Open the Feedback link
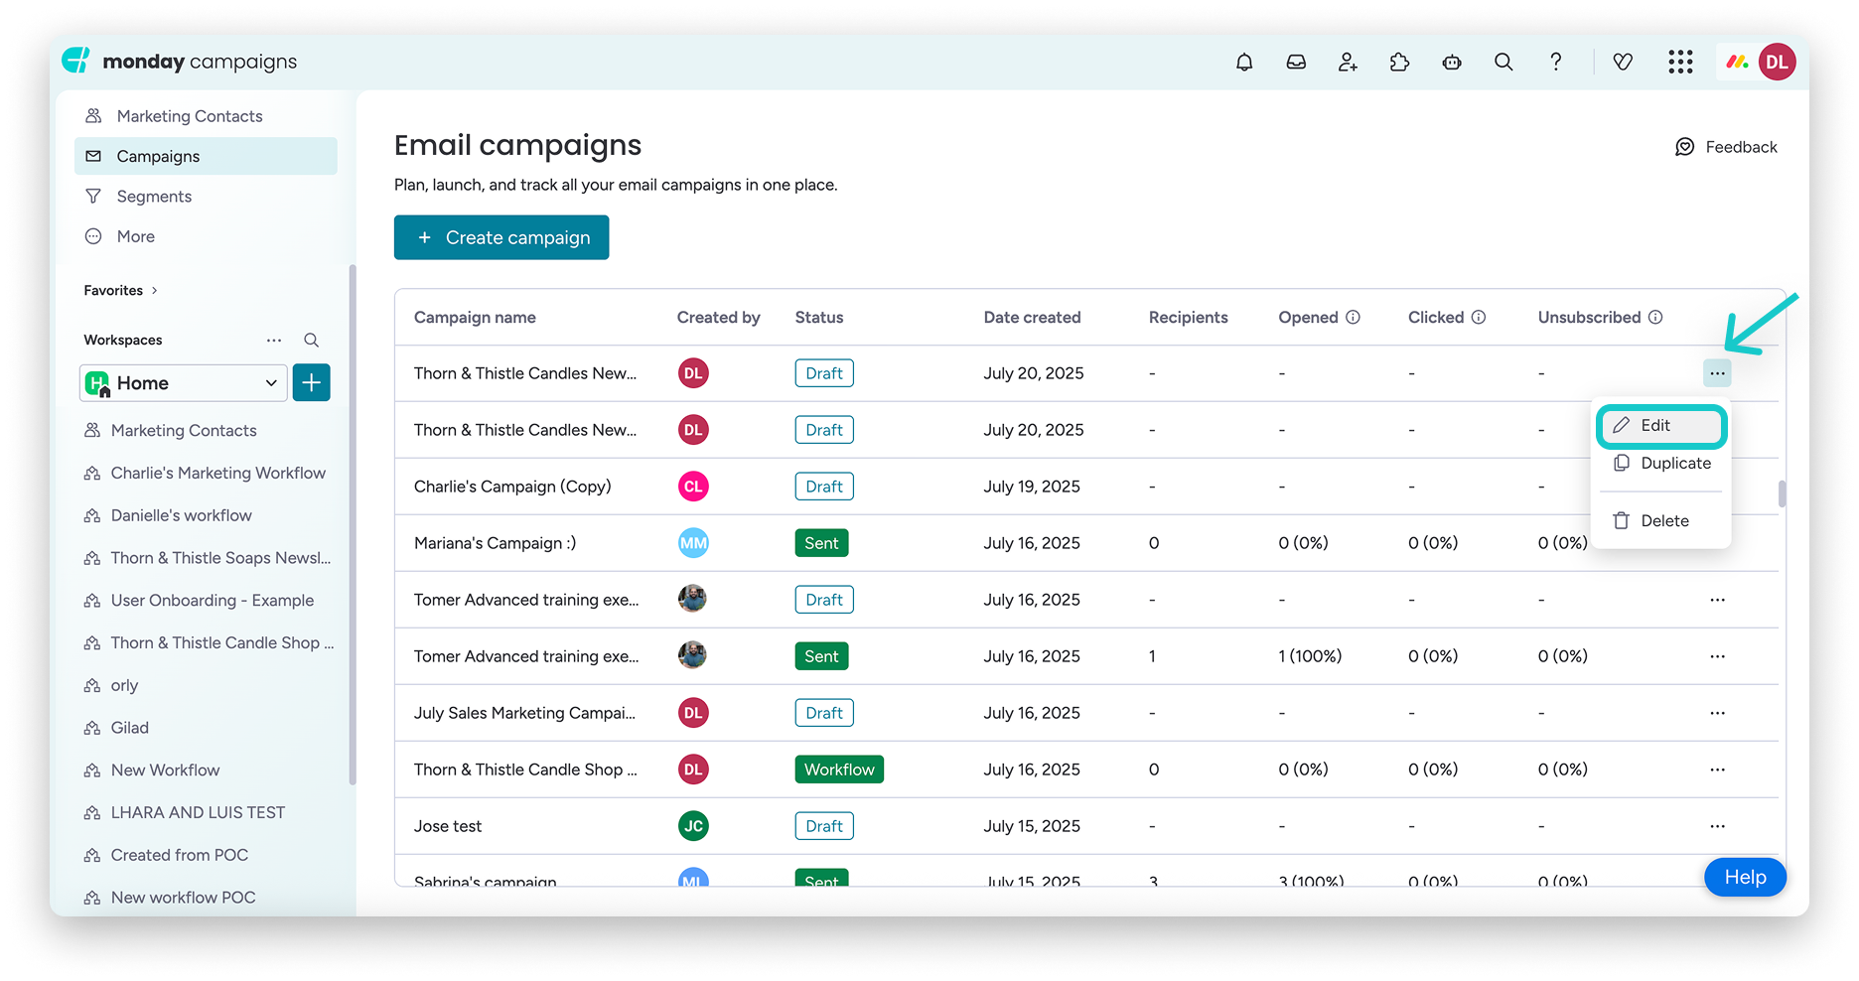This screenshot has height=981, width=1859. 1727,147
